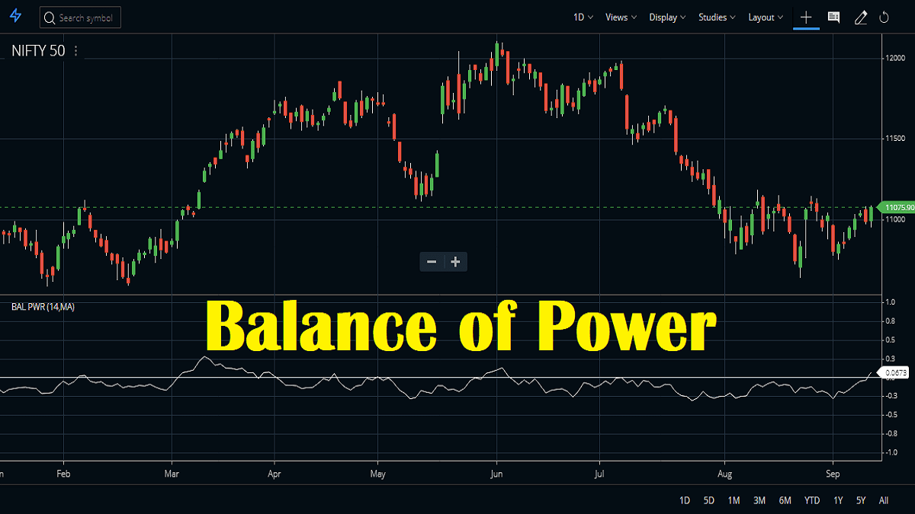Click the search magnifier icon
Image resolution: width=915 pixels, height=514 pixels.
click(x=49, y=17)
